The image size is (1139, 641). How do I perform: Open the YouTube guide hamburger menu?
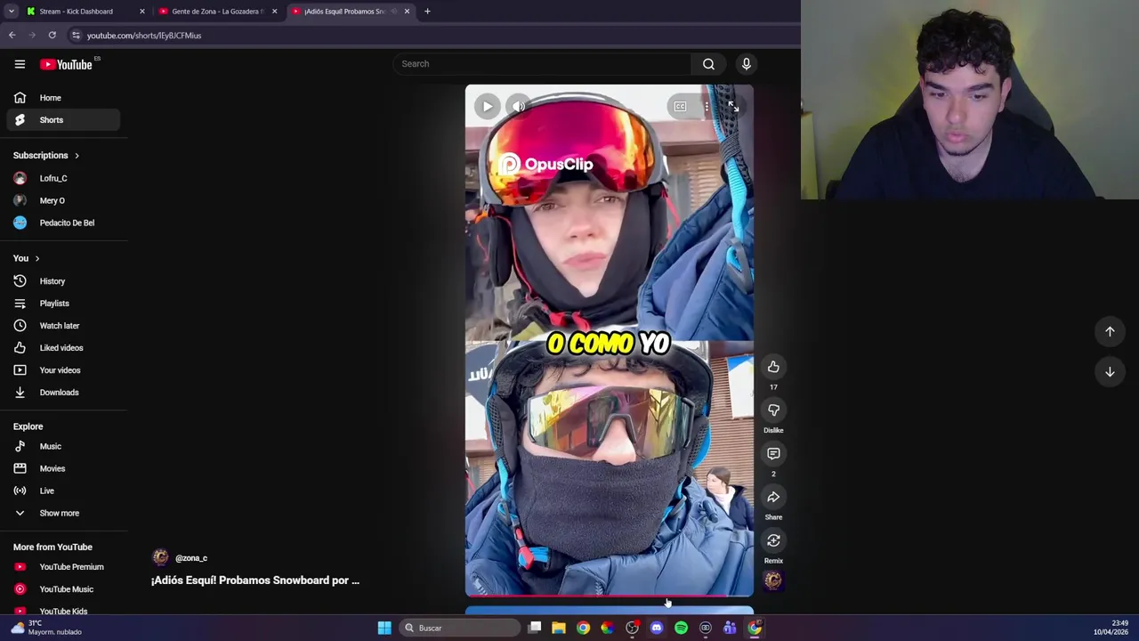[x=20, y=64]
